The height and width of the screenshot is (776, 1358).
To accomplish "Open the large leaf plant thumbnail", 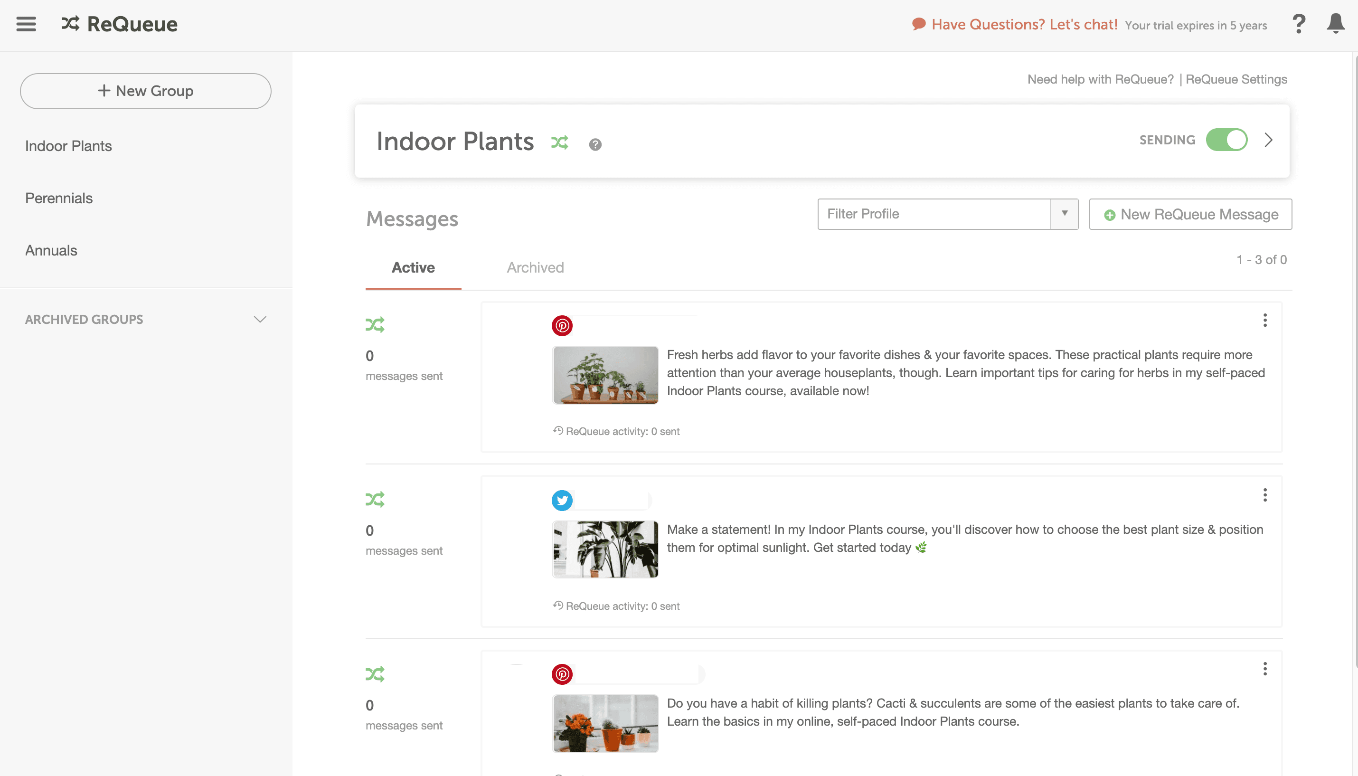I will point(605,549).
